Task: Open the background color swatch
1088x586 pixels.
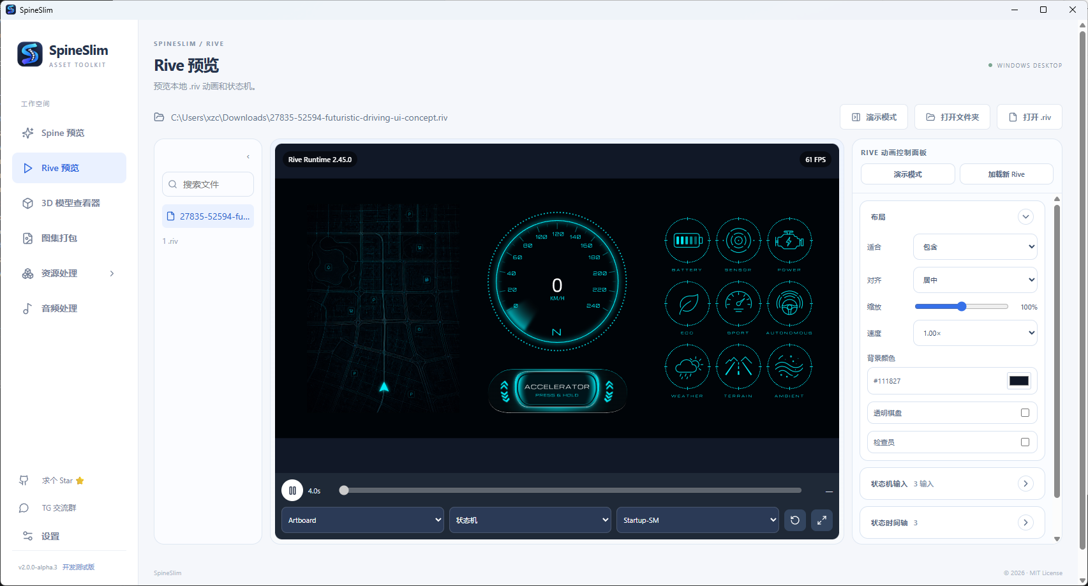Action: (x=1019, y=381)
